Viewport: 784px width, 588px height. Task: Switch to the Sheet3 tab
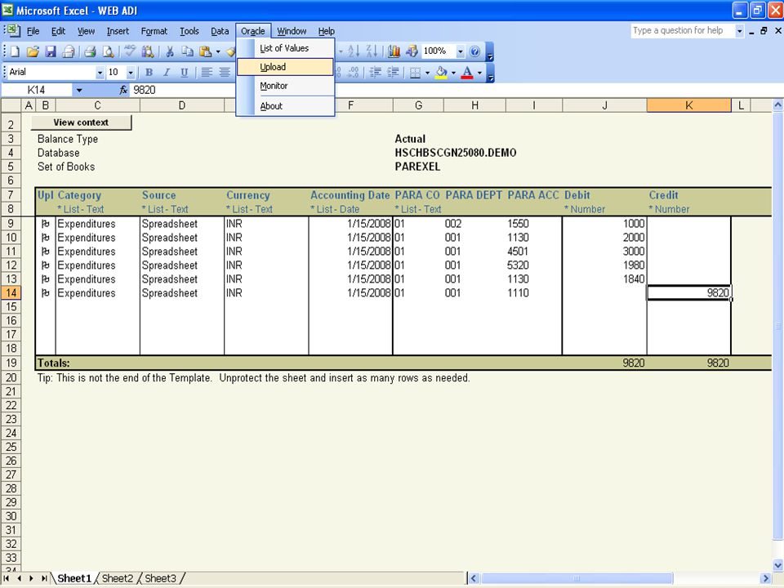161,578
